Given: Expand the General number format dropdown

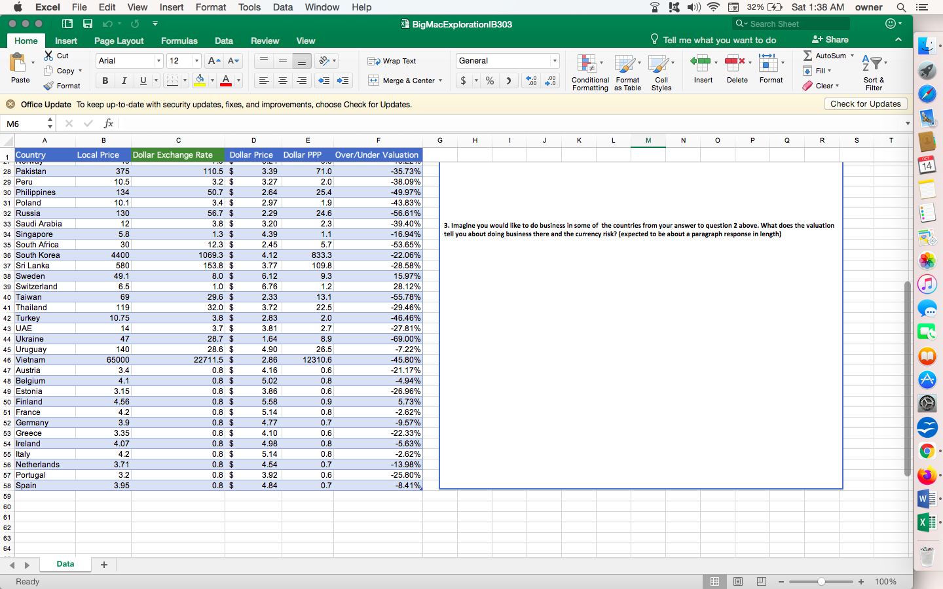Looking at the screenshot, I should 555,61.
